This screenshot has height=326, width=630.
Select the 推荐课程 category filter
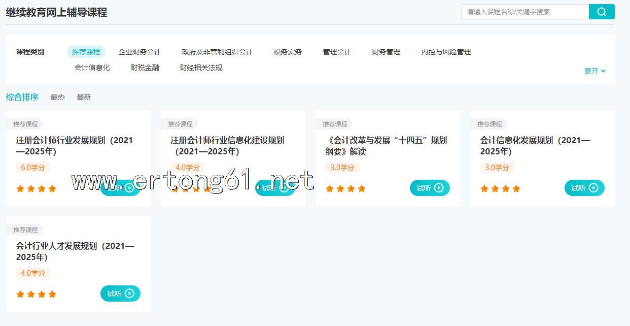coord(86,52)
